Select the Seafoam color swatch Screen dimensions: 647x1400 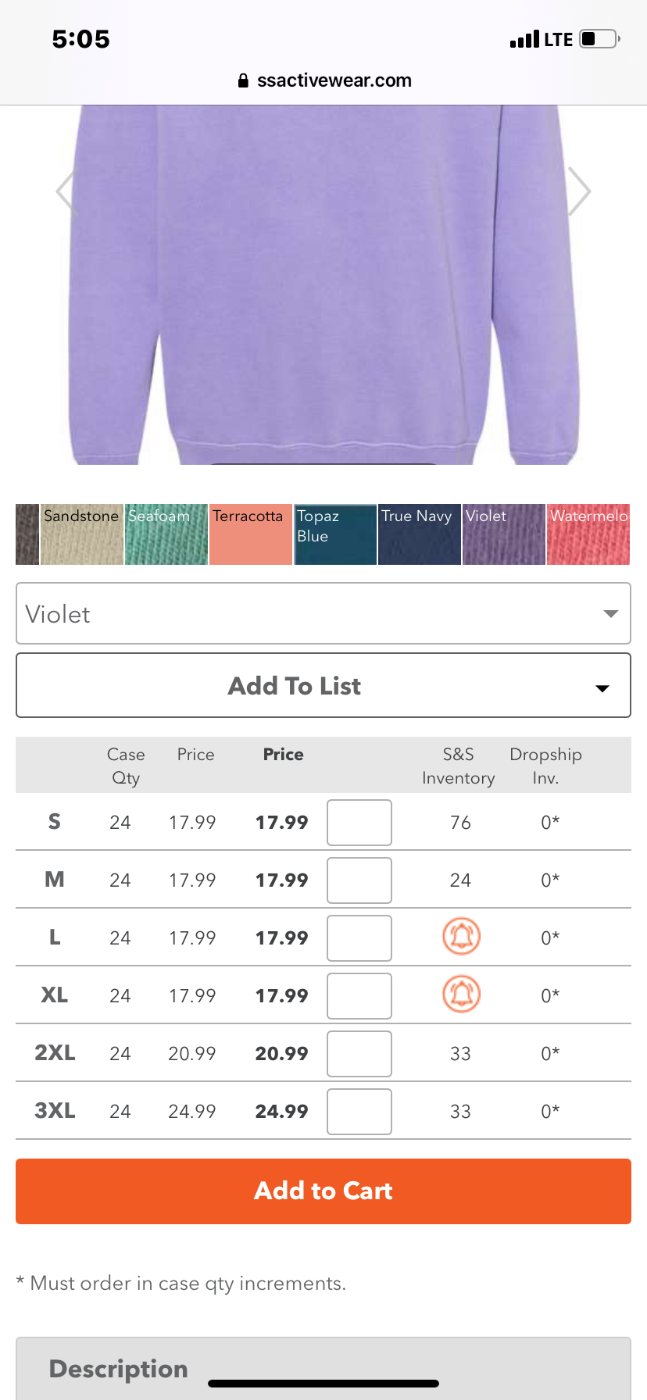166,534
